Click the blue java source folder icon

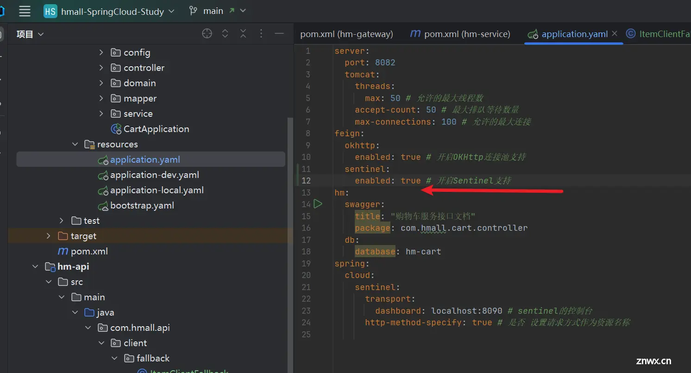click(89, 312)
